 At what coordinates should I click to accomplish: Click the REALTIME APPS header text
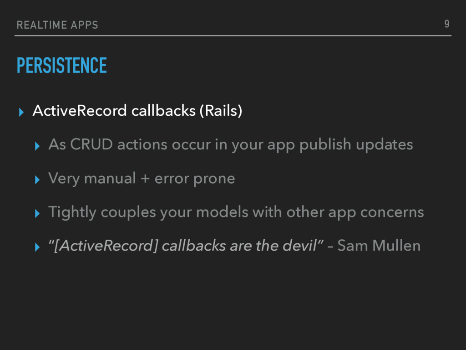point(57,25)
